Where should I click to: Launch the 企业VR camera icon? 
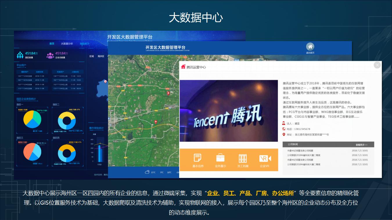coord(265,159)
